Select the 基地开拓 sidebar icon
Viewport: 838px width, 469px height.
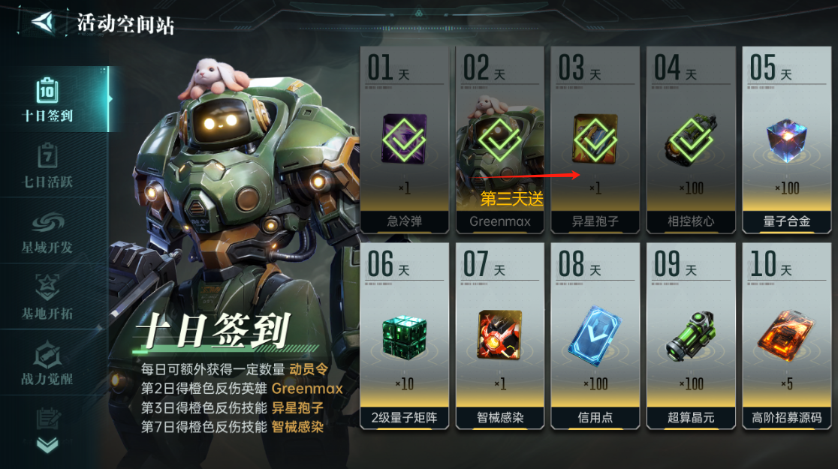pos(47,297)
